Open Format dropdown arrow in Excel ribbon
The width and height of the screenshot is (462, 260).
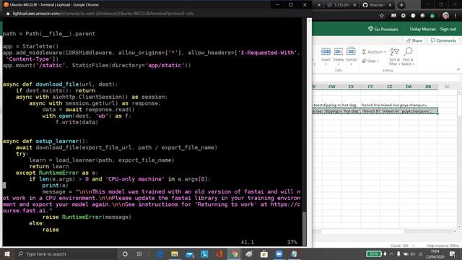(351, 64)
